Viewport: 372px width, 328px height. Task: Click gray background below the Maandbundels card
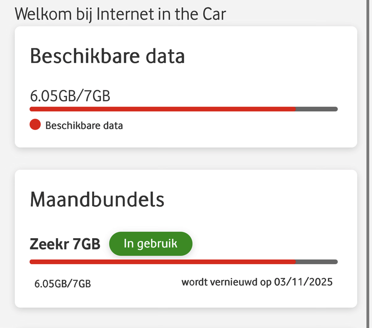(x=186, y=318)
